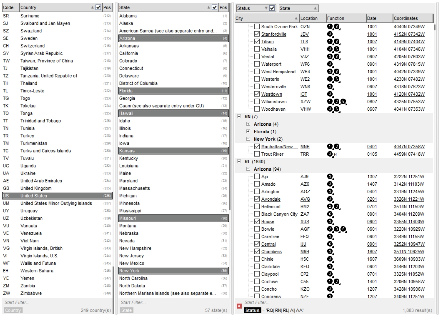441x317 pixels.
Task: Sort by the Location column header
Action: [313, 18]
